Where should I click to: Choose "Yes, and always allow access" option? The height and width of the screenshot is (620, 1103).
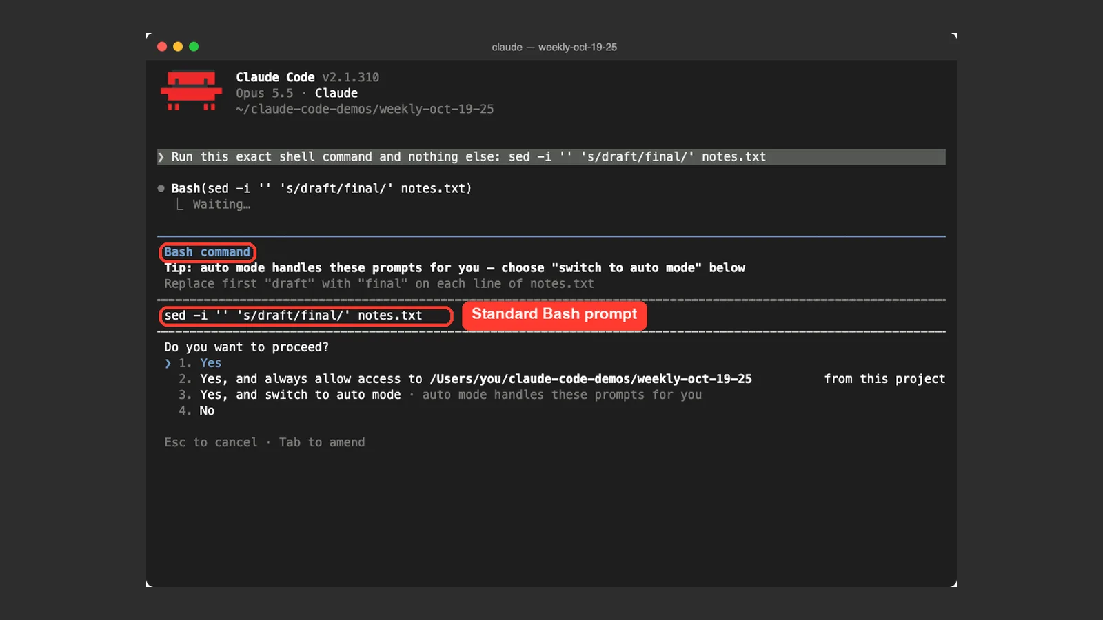coord(562,379)
